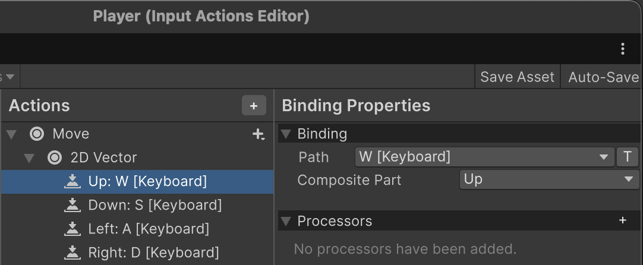Click the Down binding key icon
The height and width of the screenshot is (265, 643).
[x=73, y=205]
